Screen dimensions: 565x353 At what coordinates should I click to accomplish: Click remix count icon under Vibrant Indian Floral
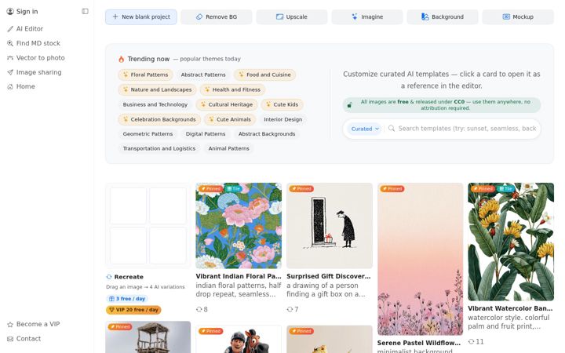click(199, 309)
